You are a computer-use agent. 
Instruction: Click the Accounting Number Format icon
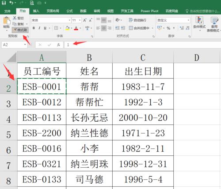(160, 28)
